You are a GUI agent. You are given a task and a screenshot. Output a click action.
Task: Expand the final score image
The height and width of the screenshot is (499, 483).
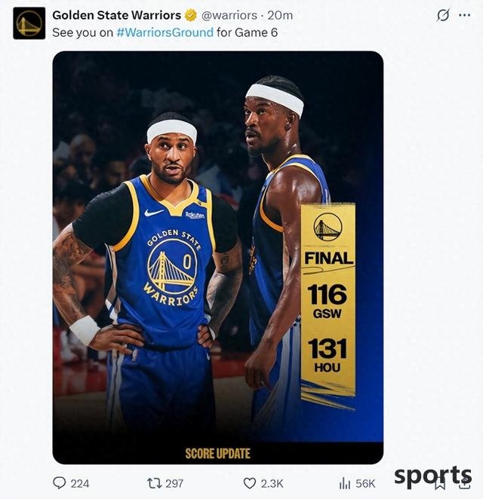pos(218,258)
